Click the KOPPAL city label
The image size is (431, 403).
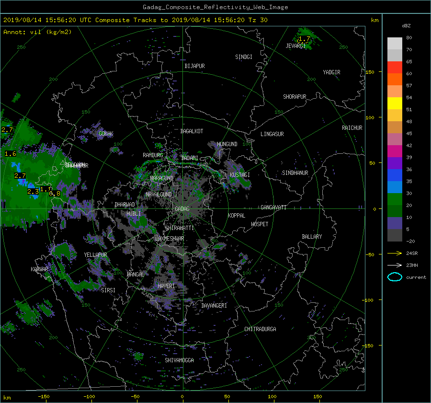click(x=237, y=216)
